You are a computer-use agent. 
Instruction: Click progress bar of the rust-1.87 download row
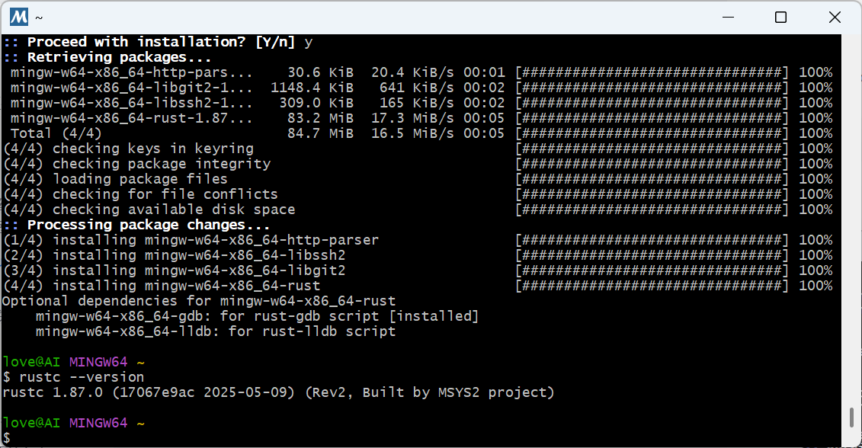point(652,118)
